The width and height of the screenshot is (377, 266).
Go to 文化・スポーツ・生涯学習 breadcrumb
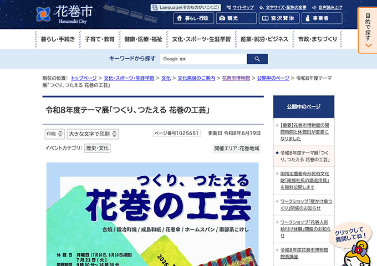point(129,78)
